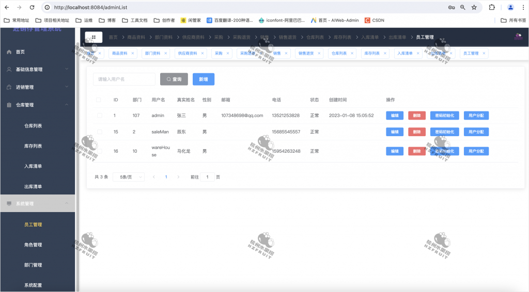This screenshot has width=529, height=292.
Task: Open 角色管理 in sidebar
Action: 33,245
